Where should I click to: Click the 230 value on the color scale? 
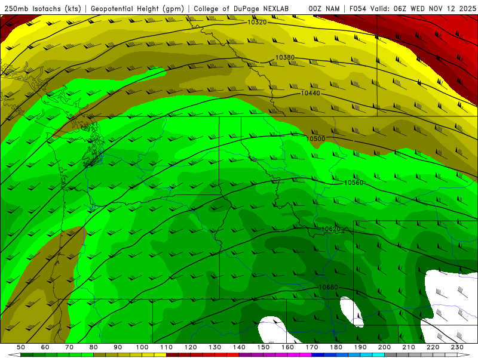pos(458,347)
